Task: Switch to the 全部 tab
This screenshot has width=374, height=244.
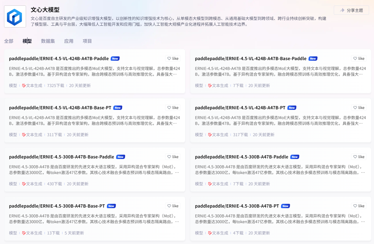Action: pyautogui.click(x=9, y=41)
